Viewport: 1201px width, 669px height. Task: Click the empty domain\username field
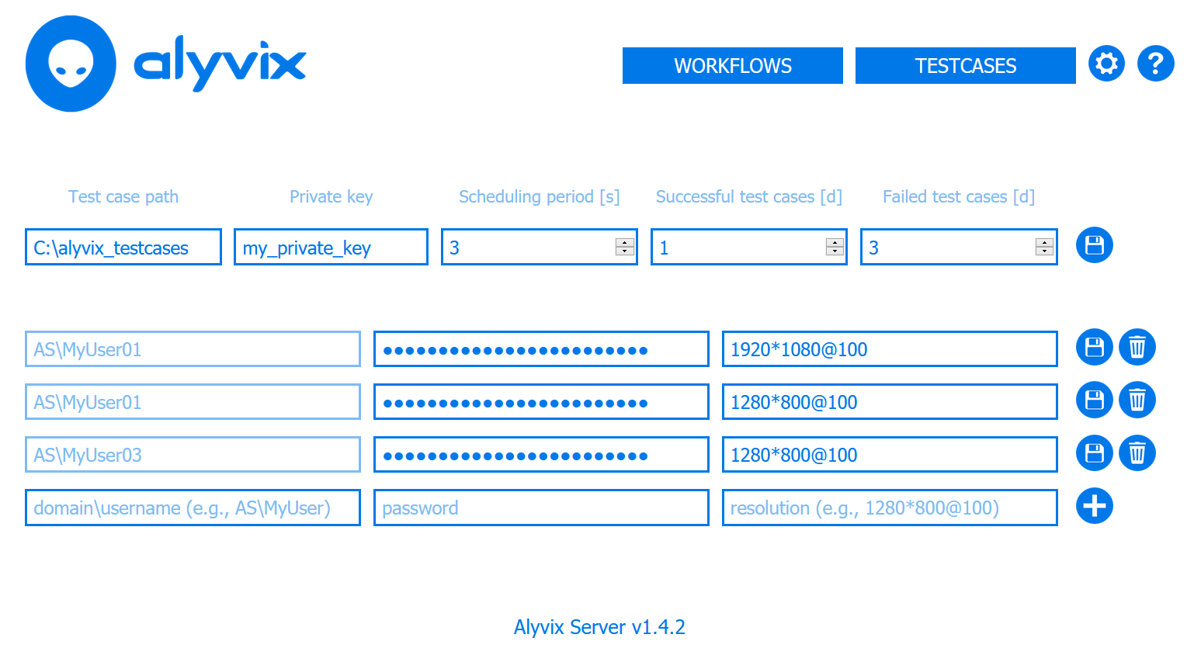pos(193,508)
